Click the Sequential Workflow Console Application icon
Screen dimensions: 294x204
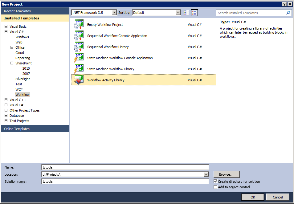pyautogui.click(x=79, y=36)
